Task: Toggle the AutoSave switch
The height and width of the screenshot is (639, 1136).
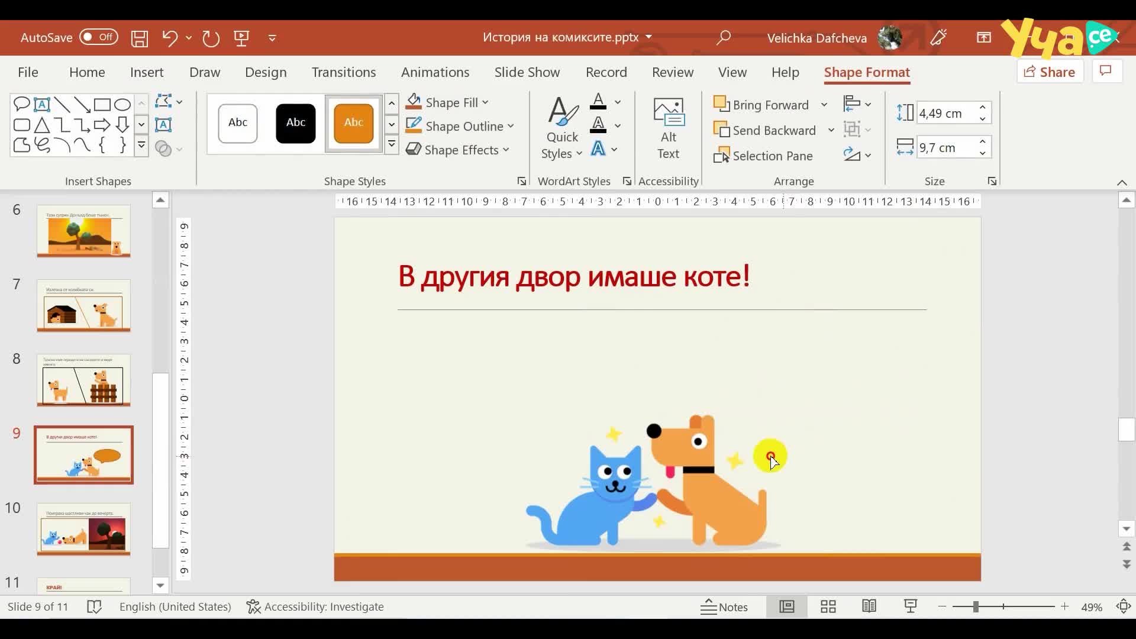Action: pos(99,37)
